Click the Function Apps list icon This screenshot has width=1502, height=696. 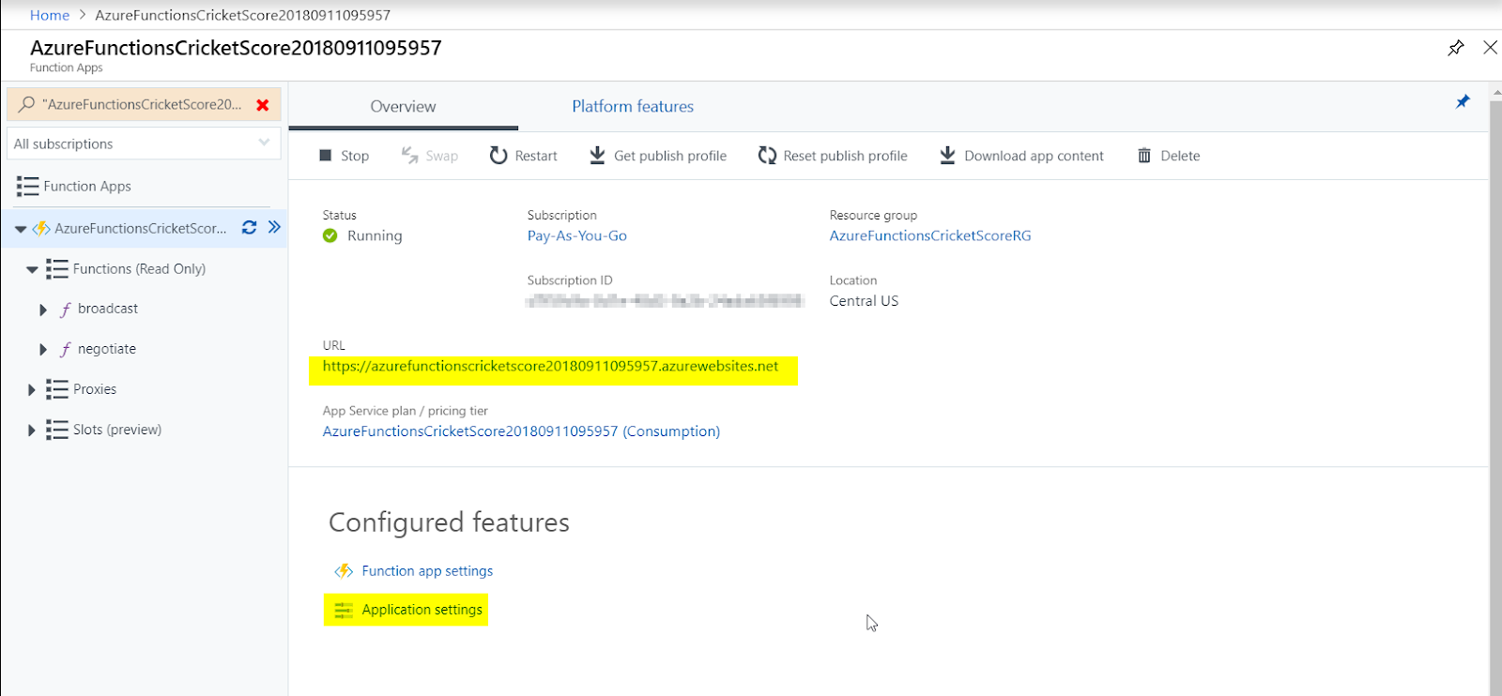click(x=27, y=187)
